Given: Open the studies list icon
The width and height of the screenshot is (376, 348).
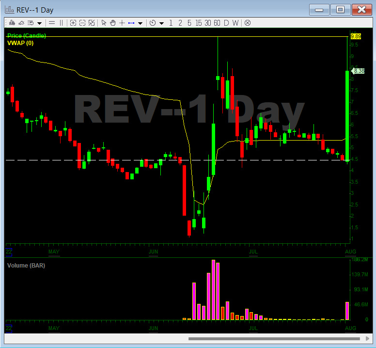Looking at the screenshot, I should pyautogui.click(x=31, y=23).
